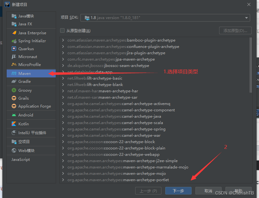Expand the bamboo-plugin-archetype node
The width and height of the screenshot is (259, 198).
tap(63, 40)
